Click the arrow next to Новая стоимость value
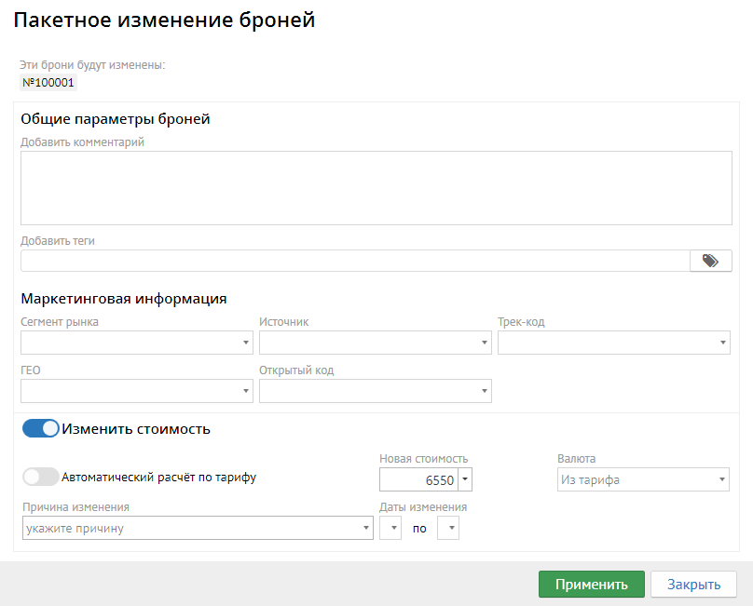The width and height of the screenshot is (753, 606). click(466, 480)
